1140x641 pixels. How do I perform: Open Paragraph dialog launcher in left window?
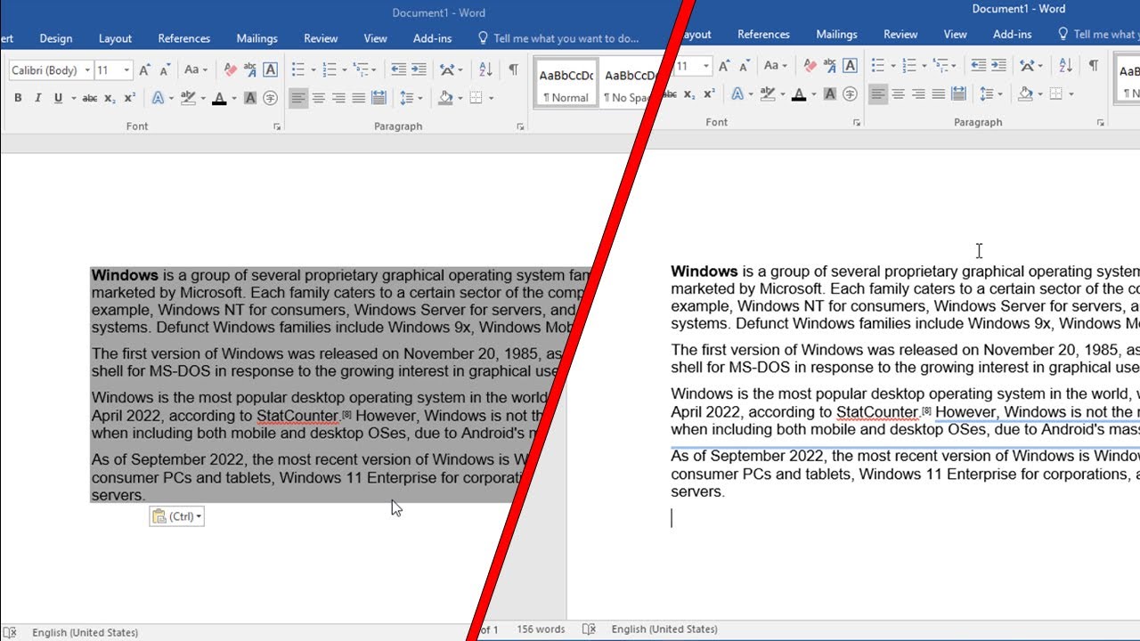(x=520, y=127)
